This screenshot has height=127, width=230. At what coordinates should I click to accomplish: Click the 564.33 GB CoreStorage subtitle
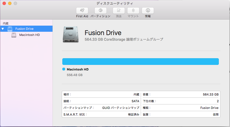click(124, 40)
